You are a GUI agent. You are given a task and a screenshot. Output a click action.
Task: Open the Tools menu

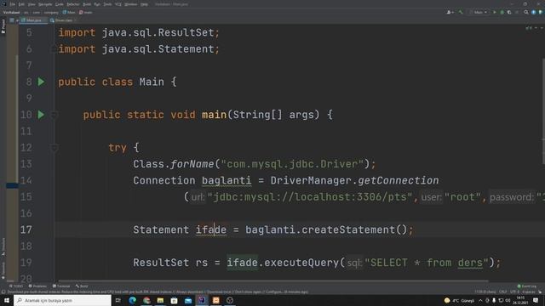click(107, 4)
